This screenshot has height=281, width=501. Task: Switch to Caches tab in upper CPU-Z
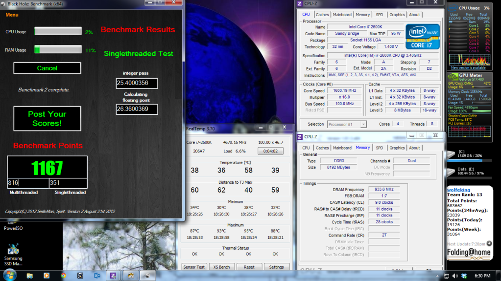[322, 15]
